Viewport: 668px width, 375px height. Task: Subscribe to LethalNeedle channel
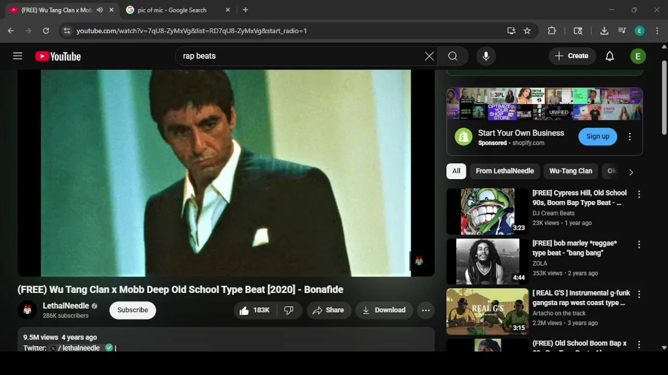pyautogui.click(x=133, y=310)
